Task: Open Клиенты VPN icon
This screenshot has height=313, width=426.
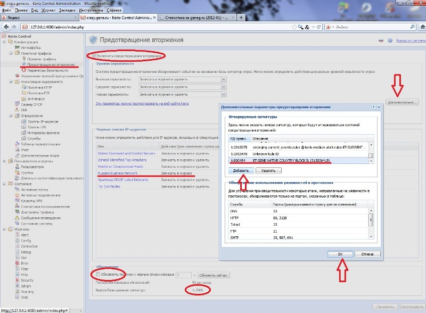Action: coord(17,201)
